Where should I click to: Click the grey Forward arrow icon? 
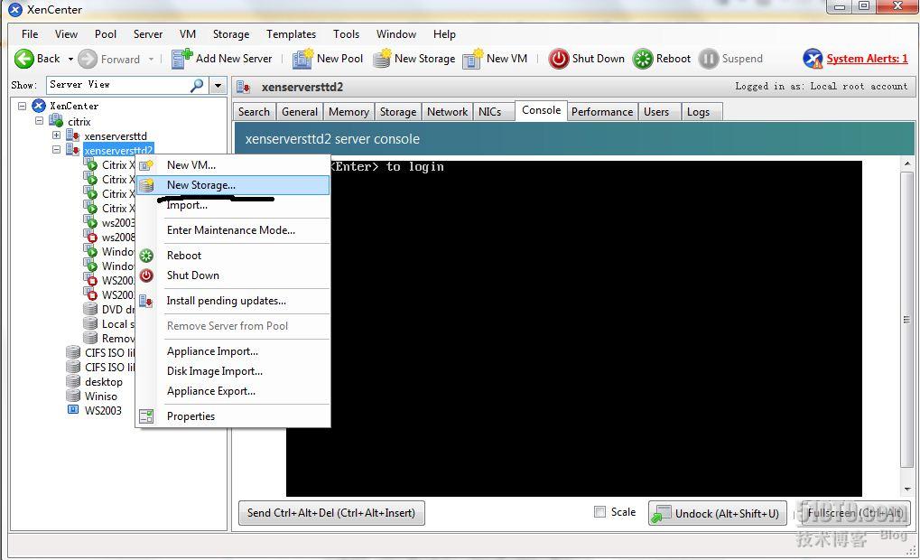[x=88, y=59]
